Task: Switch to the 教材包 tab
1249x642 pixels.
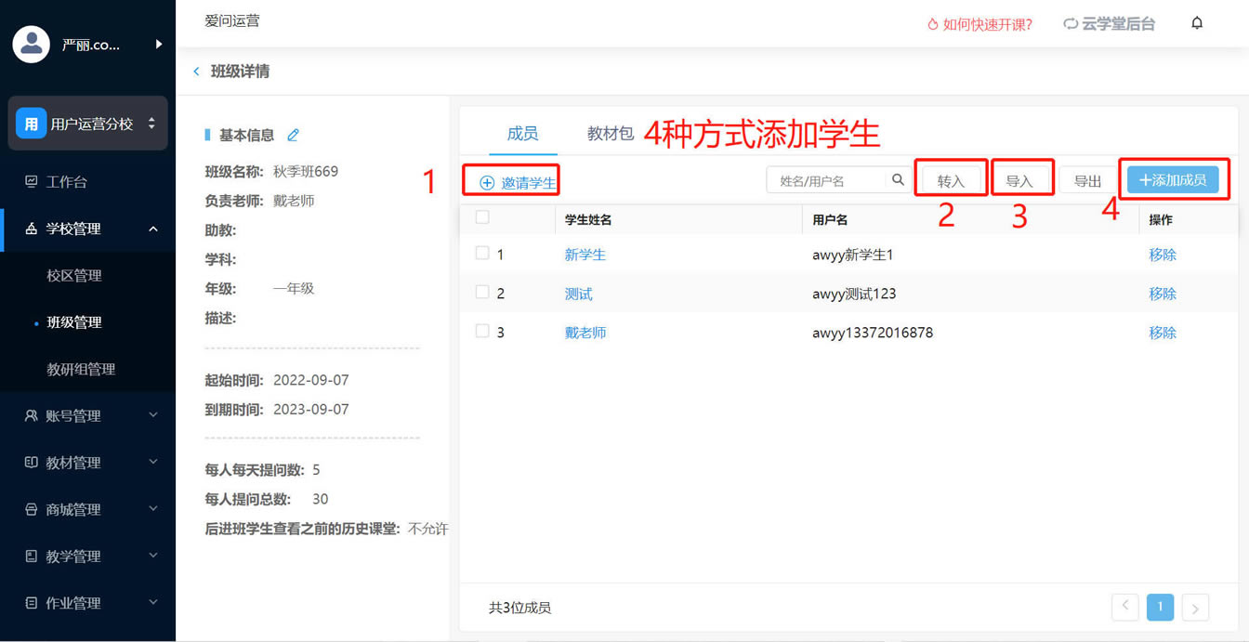Action: [610, 134]
